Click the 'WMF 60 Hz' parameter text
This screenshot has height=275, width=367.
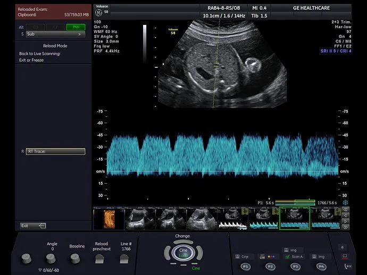(105, 31)
